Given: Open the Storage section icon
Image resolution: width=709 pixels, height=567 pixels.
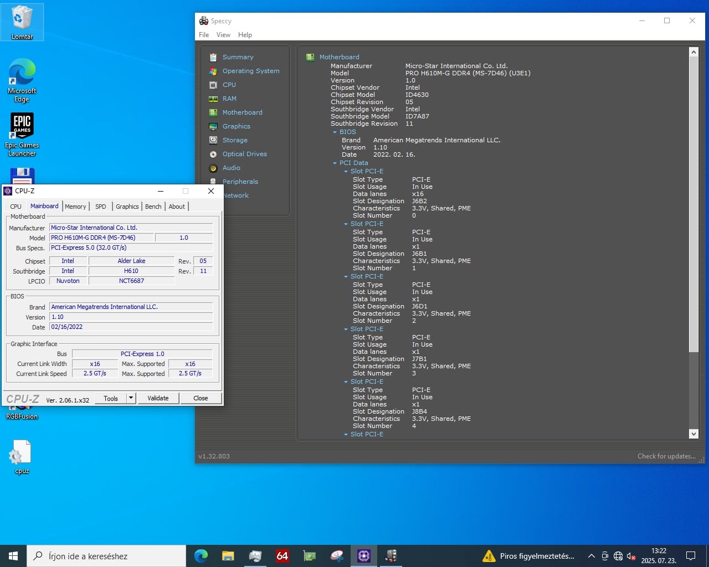Looking at the screenshot, I should point(213,140).
